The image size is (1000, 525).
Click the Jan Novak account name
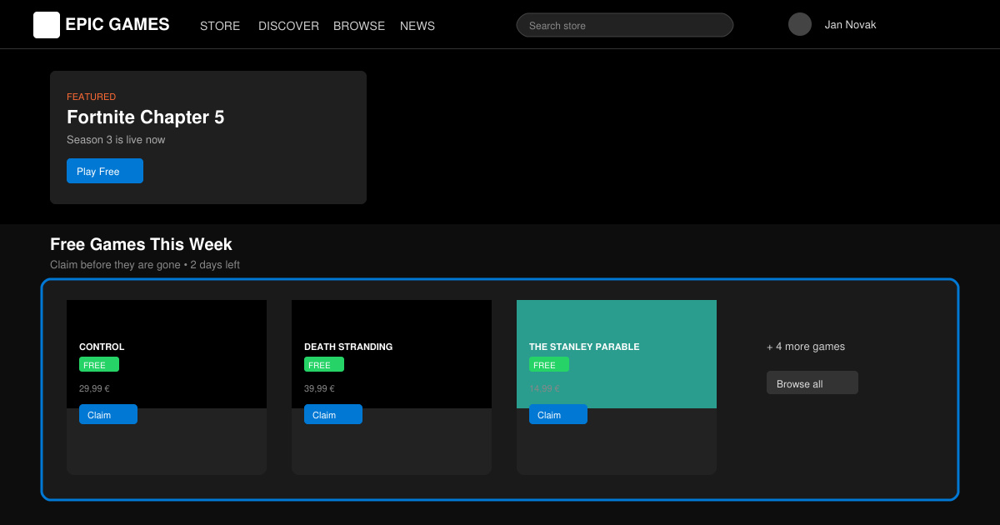click(x=850, y=25)
